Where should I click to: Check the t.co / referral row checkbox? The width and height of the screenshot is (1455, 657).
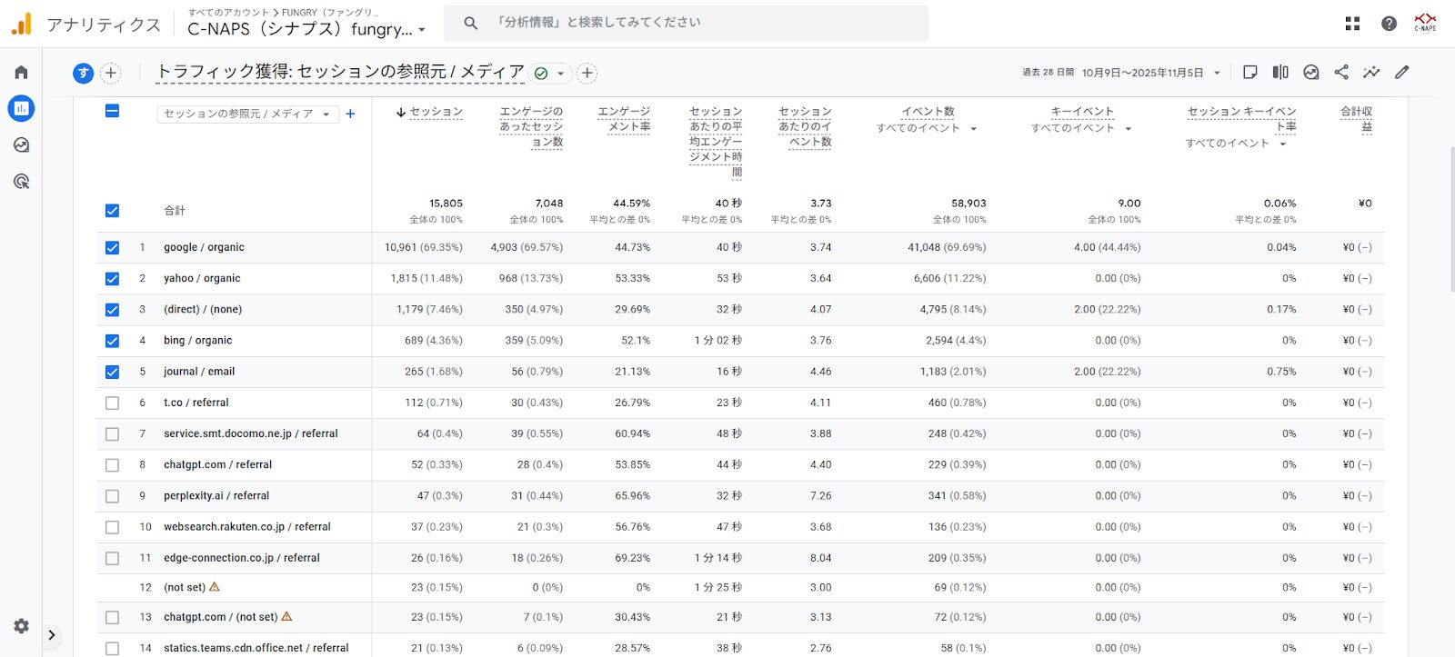coord(112,403)
